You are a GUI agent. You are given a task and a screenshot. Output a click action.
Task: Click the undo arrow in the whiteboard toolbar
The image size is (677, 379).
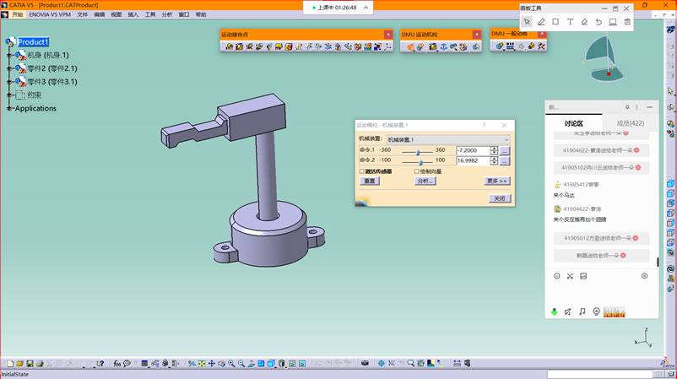pos(598,22)
